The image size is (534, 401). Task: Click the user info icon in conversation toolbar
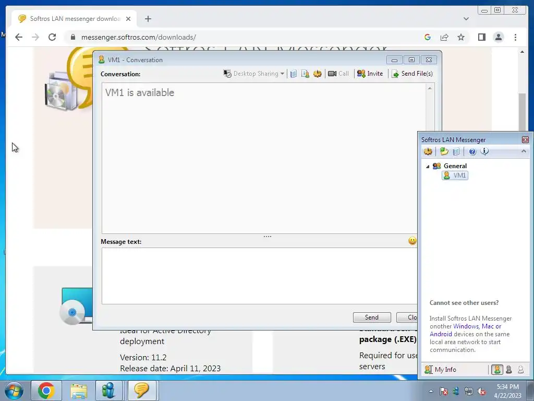(305, 74)
